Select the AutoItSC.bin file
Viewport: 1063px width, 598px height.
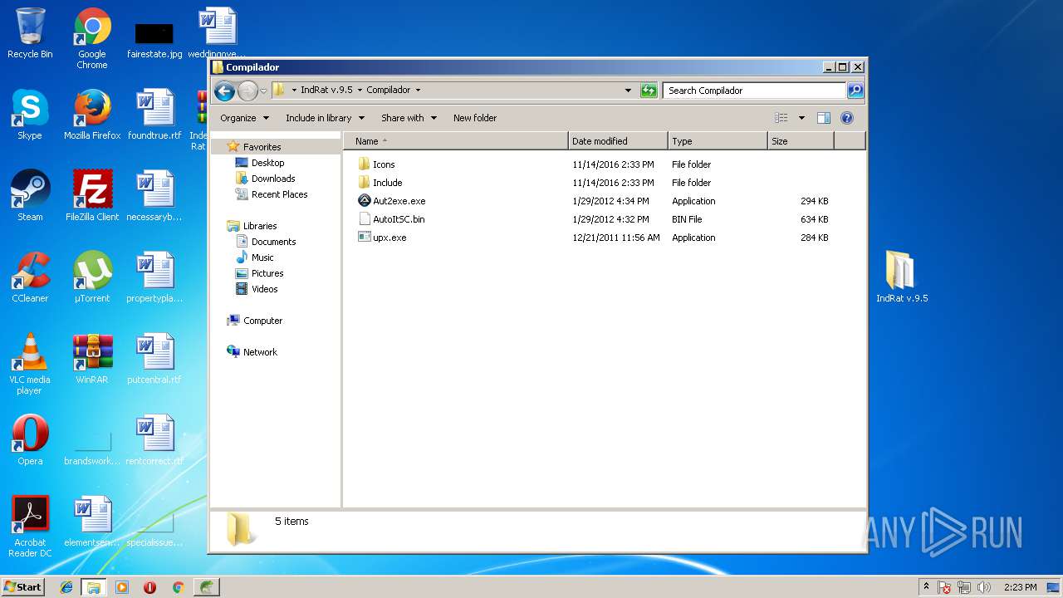(391, 219)
